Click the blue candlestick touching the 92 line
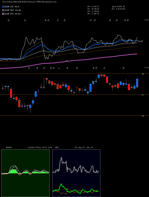149x197 pixels. 99,76
